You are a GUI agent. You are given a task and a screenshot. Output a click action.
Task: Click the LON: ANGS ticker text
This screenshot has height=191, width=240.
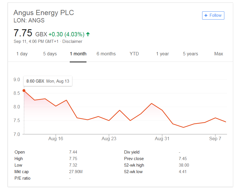(x=29, y=20)
